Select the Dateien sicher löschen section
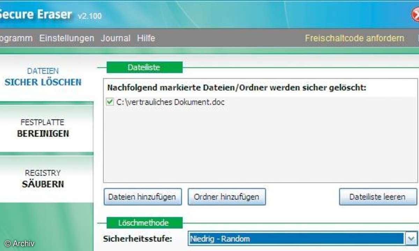The image size is (419, 251). (x=43, y=77)
